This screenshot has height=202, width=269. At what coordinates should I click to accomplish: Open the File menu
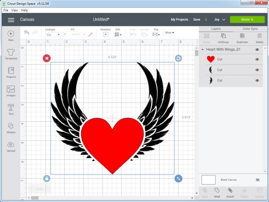click(x=6, y=10)
